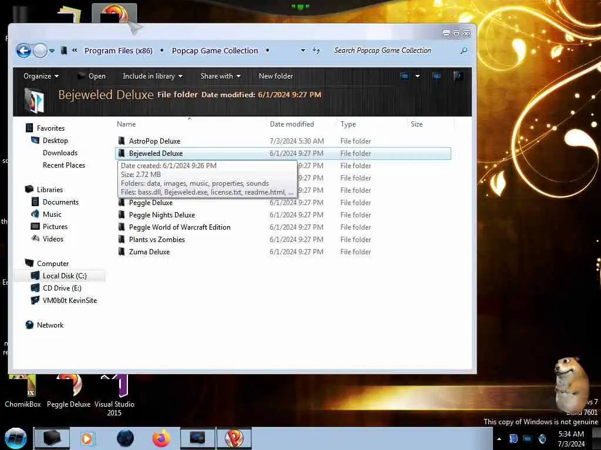This screenshot has width=601, height=450.
Task: Click the window-switcher taskbar icon
Action: pos(197,438)
